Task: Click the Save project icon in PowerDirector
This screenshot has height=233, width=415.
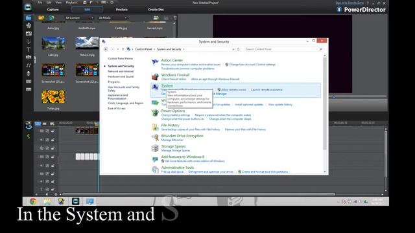Action: point(84,3)
